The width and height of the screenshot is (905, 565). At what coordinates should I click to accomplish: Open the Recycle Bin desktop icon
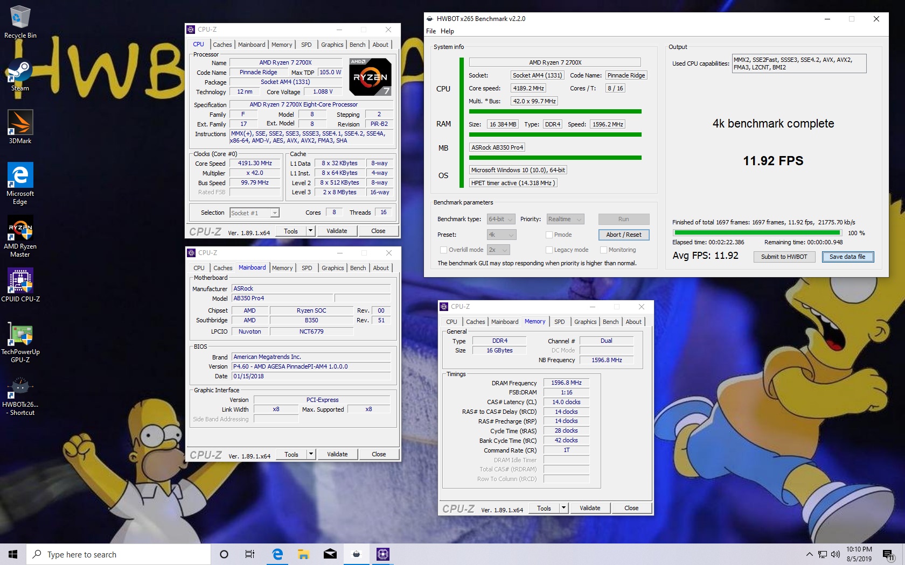pyautogui.click(x=20, y=22)
